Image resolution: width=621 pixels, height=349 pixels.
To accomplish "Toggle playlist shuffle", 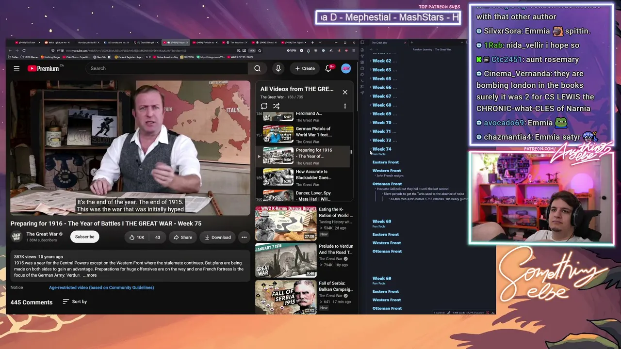I will [x=276, y=106].
